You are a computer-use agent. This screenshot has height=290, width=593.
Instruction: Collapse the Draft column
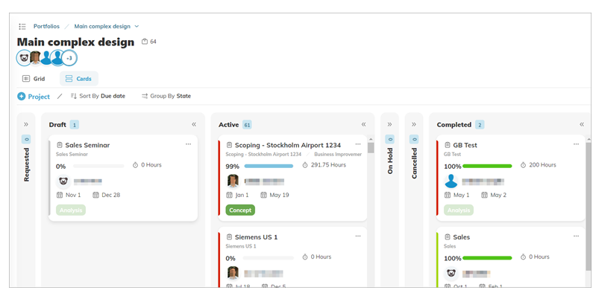[x=194, y=124]
